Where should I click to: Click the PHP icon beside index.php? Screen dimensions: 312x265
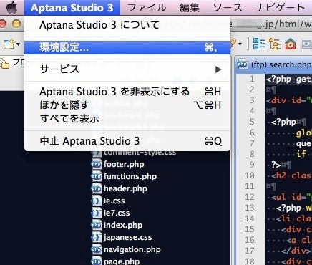coord(97,225)
